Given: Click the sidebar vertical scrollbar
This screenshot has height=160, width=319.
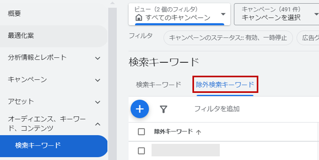Looking at the screenshot, I should coord(112,83).
